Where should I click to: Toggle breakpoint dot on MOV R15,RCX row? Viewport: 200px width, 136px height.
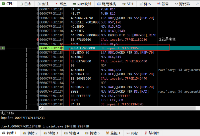pos(38,27)
